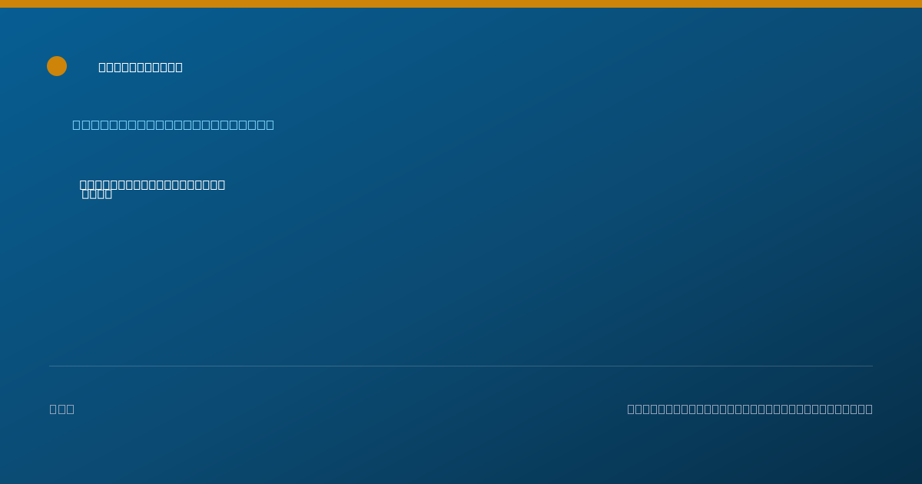This screenshot has height=484, width=922.
Task: Click the short gray footer text on left
Action: pos(61,409)
